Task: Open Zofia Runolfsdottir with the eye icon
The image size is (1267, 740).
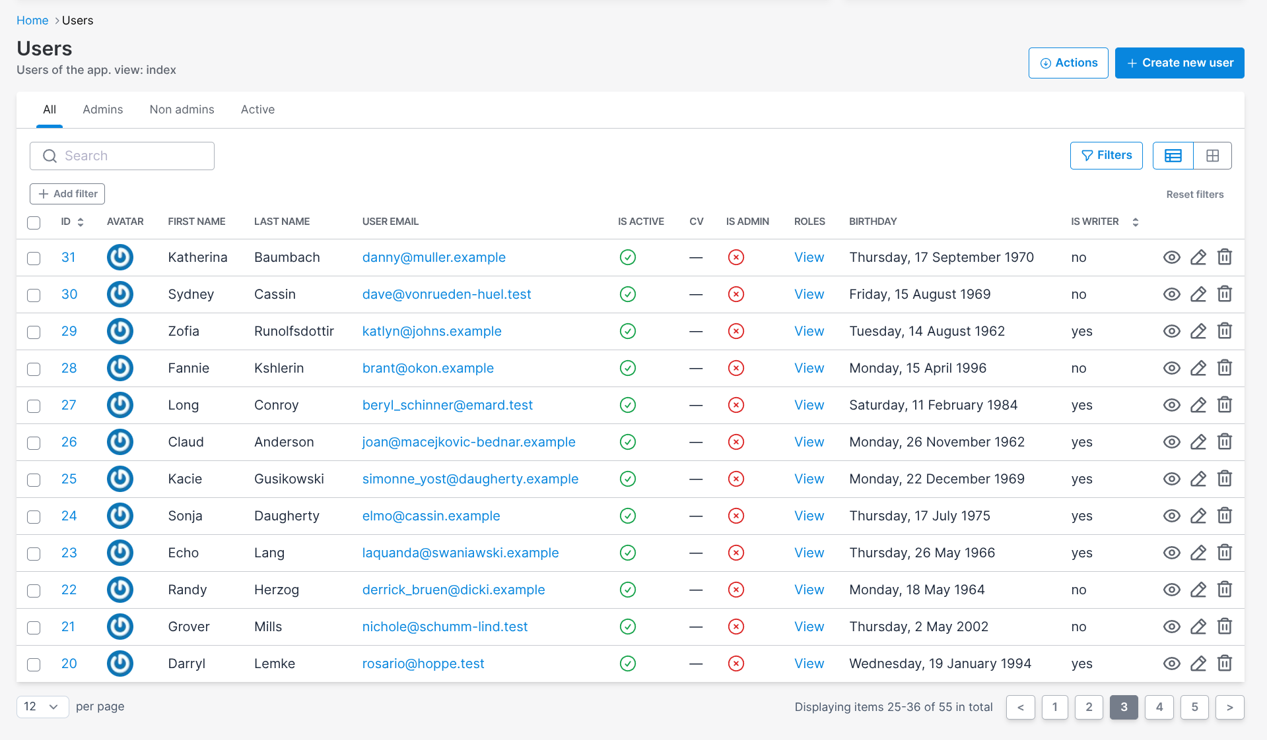Action: [x=1171, y=331]
